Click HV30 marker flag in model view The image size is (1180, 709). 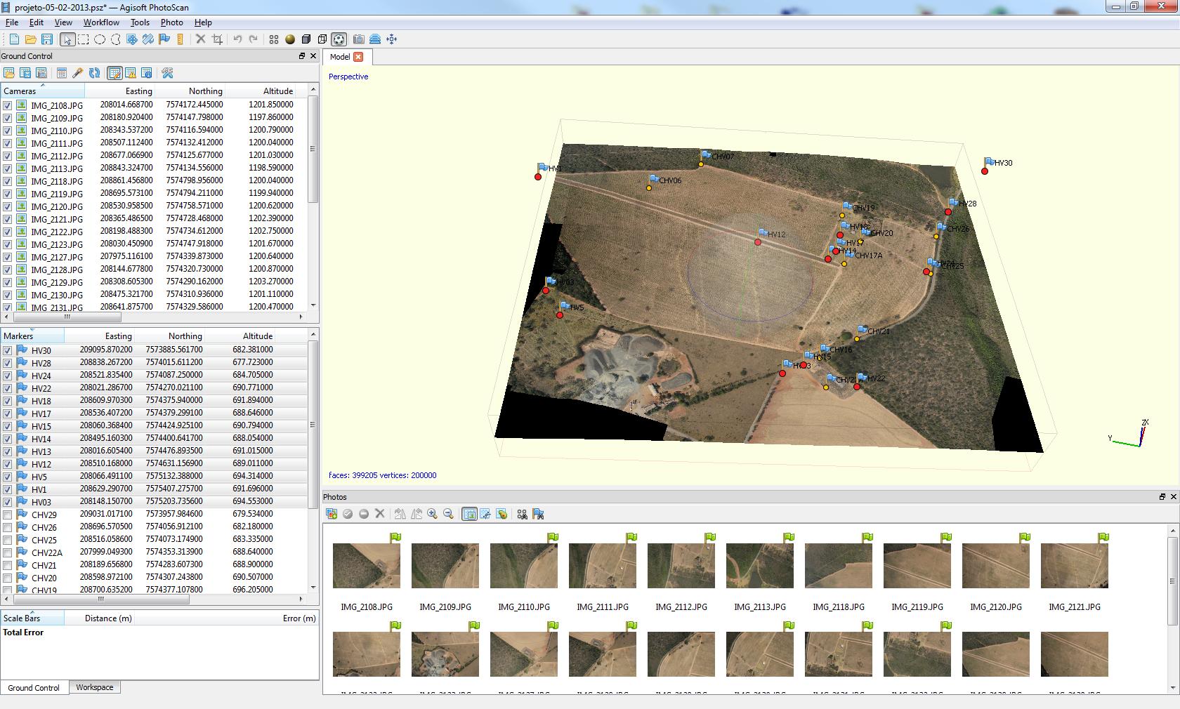tap(988, 162)
